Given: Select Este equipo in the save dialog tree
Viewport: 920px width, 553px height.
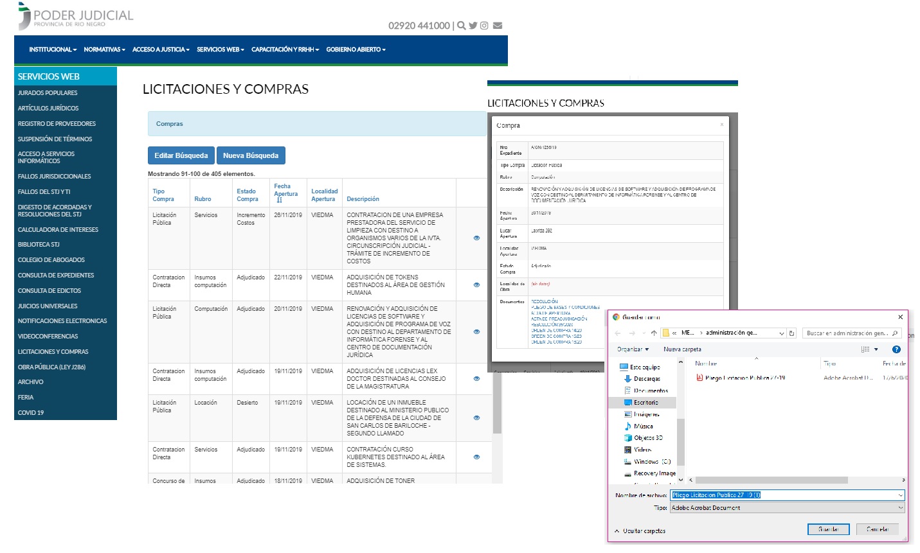Looking at the screenshot, I should (x=640, y=367).
